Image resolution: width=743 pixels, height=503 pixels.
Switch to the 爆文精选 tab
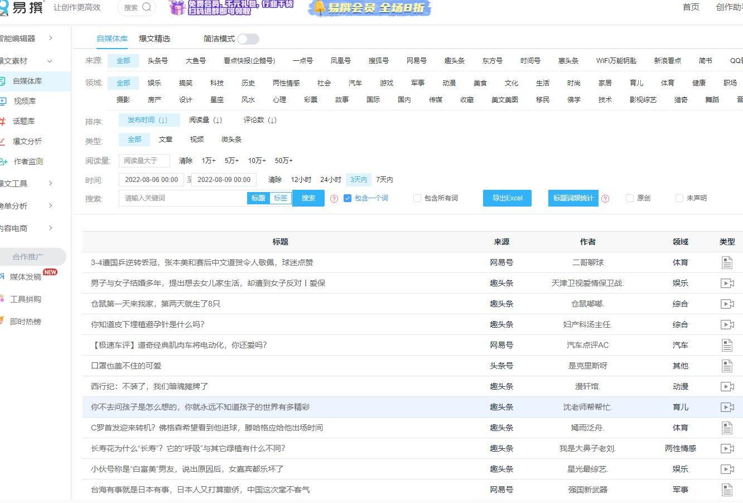(155, 39)
